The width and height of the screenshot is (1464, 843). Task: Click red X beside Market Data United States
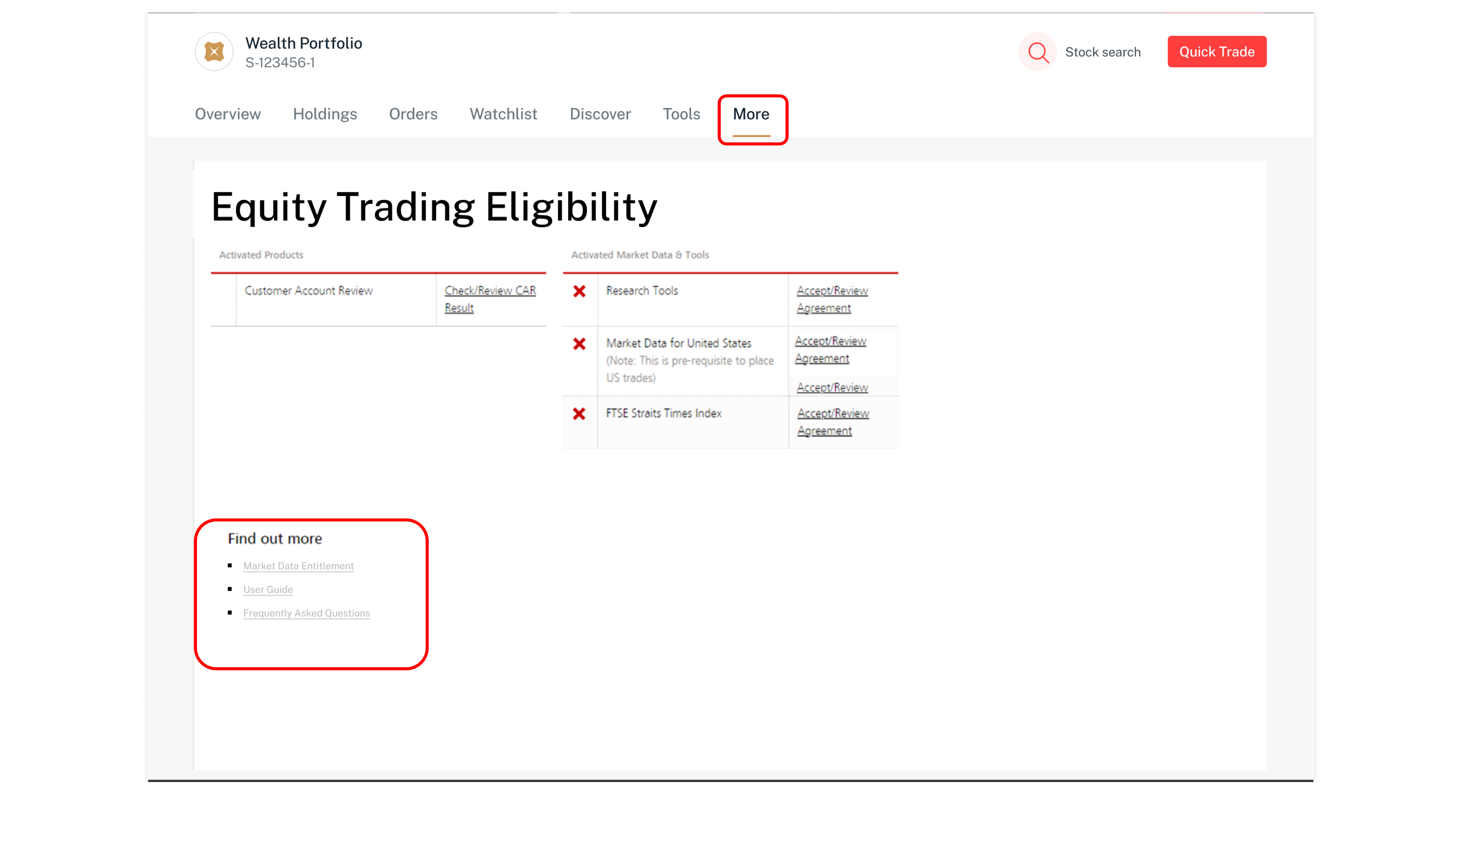coord(579,344)
